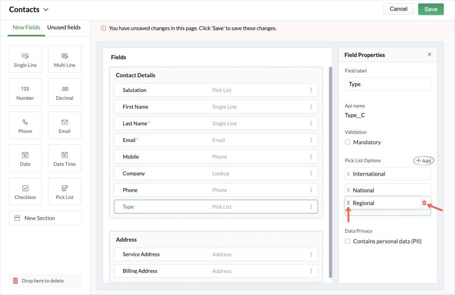This screenshot has height=295, width=455.
Task: Select the Date field type tile
Action: pos(25,158)
